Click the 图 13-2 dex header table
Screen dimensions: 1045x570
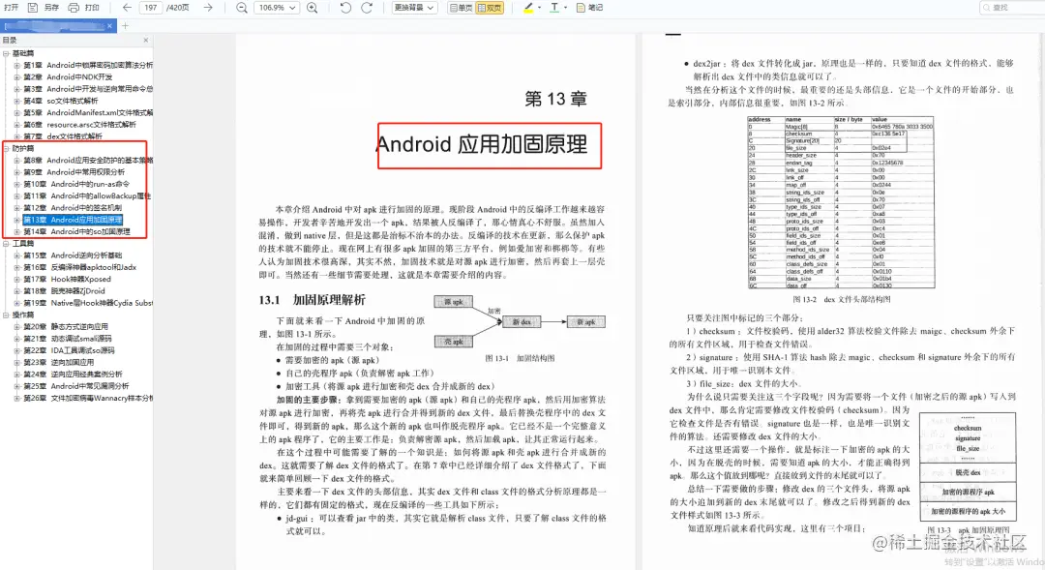840,202
